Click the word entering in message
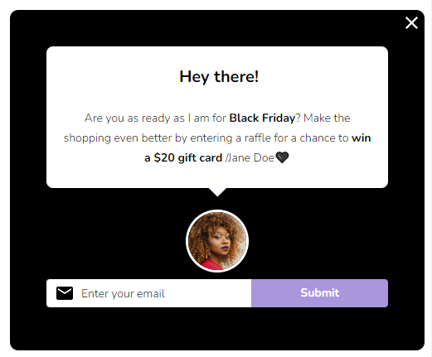Screen dimensions: 432x357 (211, 138)
